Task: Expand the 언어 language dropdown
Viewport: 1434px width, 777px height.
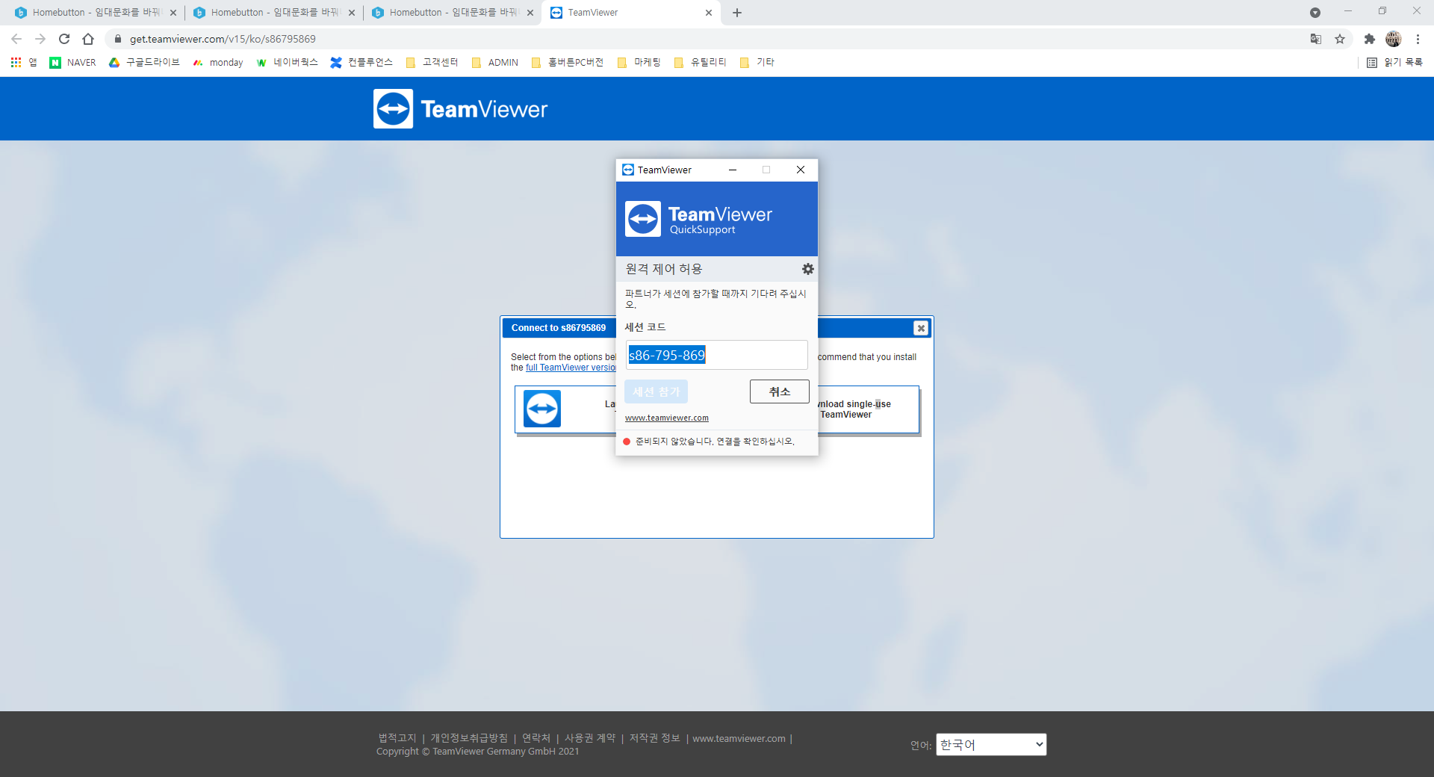Action: click(x=991, y=745)
